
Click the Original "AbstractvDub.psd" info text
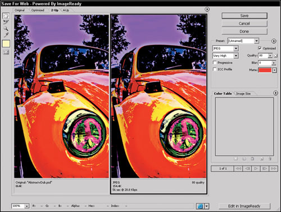tap(34, 182)
